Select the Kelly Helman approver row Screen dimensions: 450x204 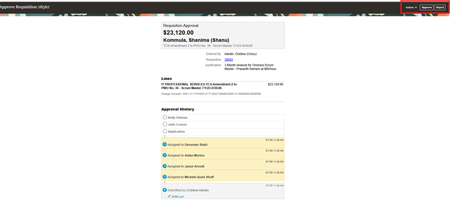pyautogui.click(x=223, y=117)
